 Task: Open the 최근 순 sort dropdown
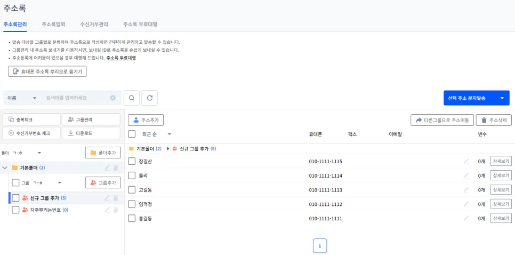(x=169, y=134)
